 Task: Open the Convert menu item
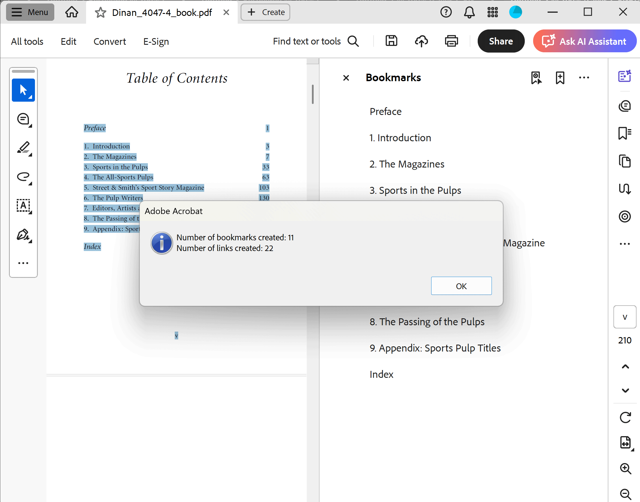coord(110,41)
